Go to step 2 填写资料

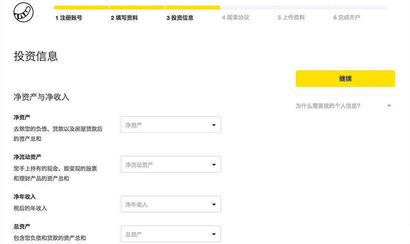pyautogui.click(x=124, y=18)
